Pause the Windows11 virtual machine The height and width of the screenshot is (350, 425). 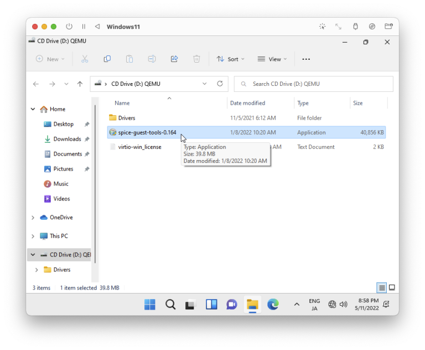[x=84, y=27]
